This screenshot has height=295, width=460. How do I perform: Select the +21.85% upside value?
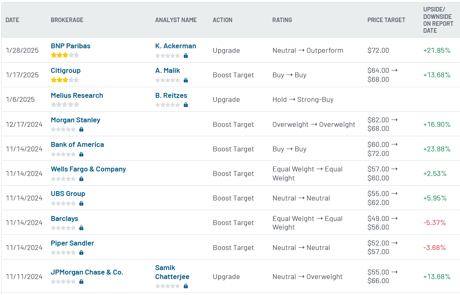[437, 50]
